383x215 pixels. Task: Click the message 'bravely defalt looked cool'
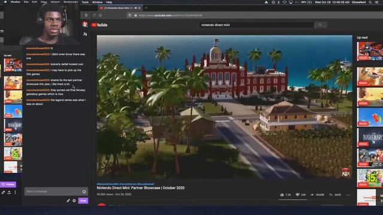(x=66, y=64)
